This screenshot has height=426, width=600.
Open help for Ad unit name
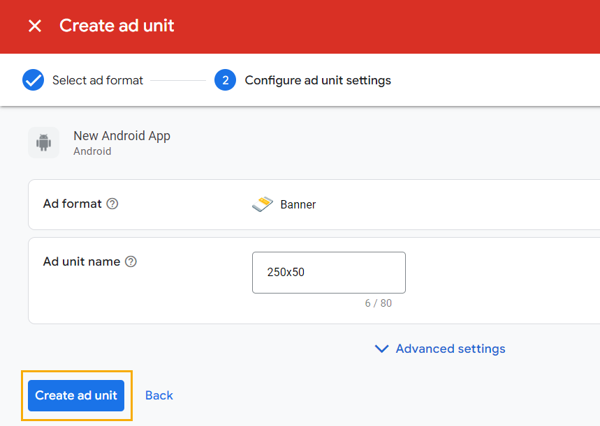click(x=130, y=261)
